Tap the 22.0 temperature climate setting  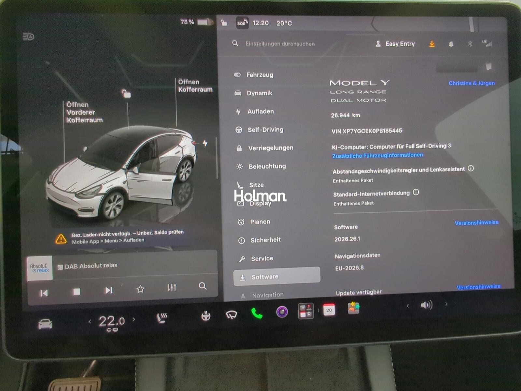pos(112,321)
